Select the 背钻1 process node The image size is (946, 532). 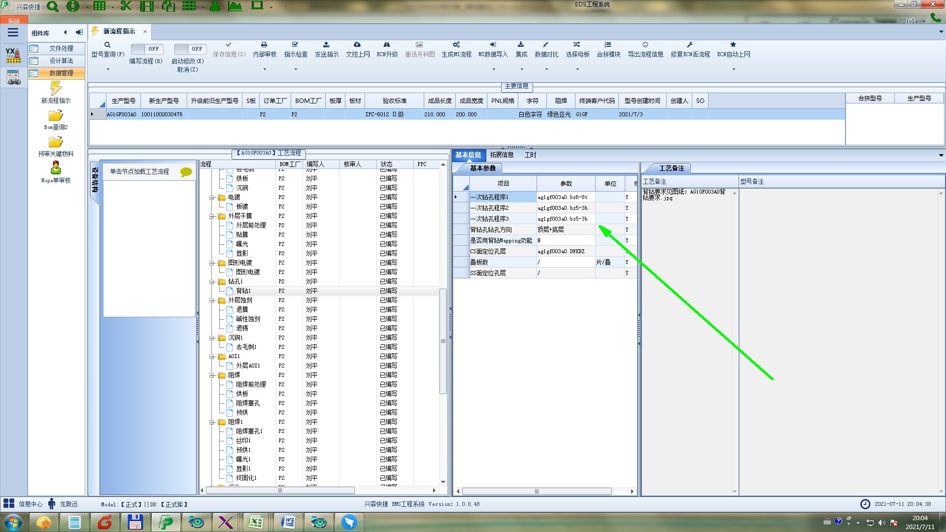pos(243,291)
